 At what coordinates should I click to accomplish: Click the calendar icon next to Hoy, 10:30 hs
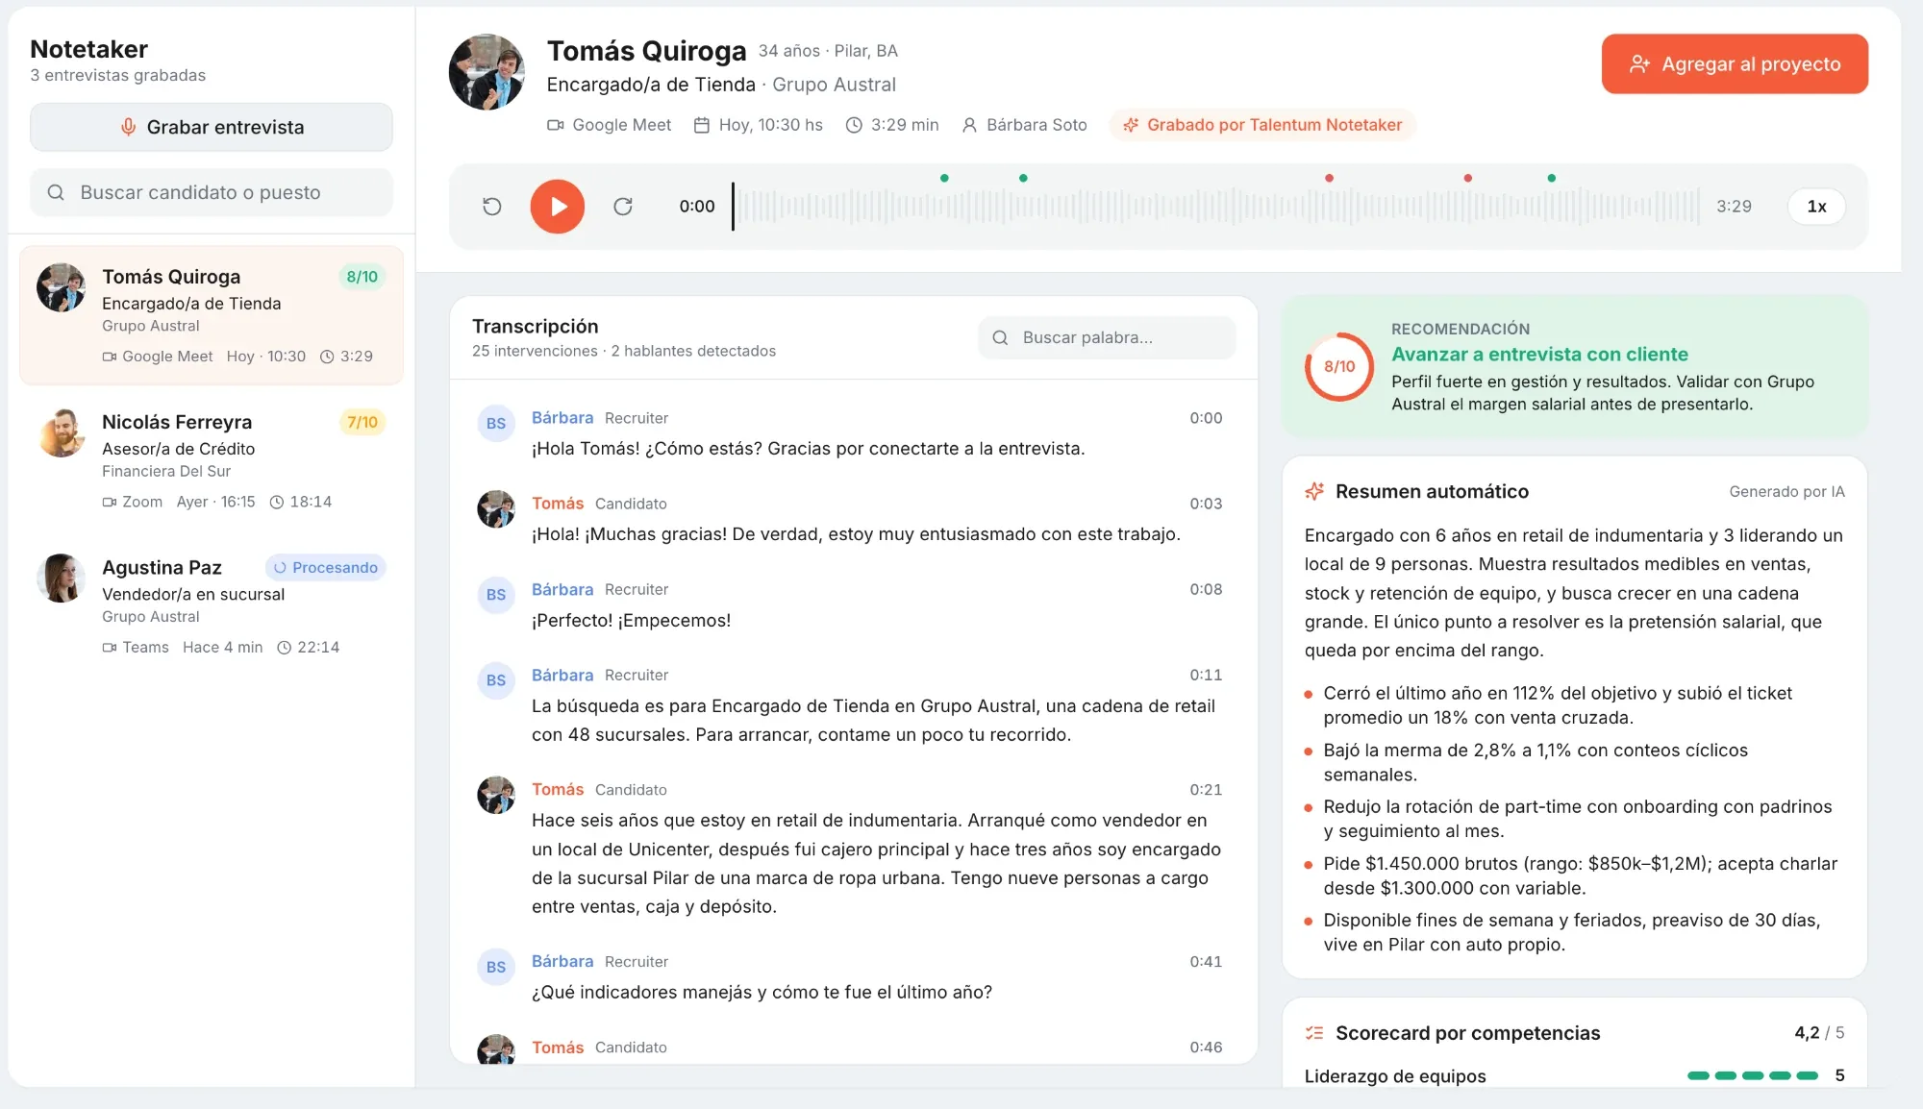pyautogui.click(x=702, y=125)
